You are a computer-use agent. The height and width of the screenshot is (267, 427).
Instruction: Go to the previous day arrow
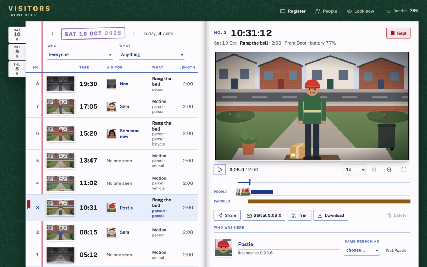(53, 33)
